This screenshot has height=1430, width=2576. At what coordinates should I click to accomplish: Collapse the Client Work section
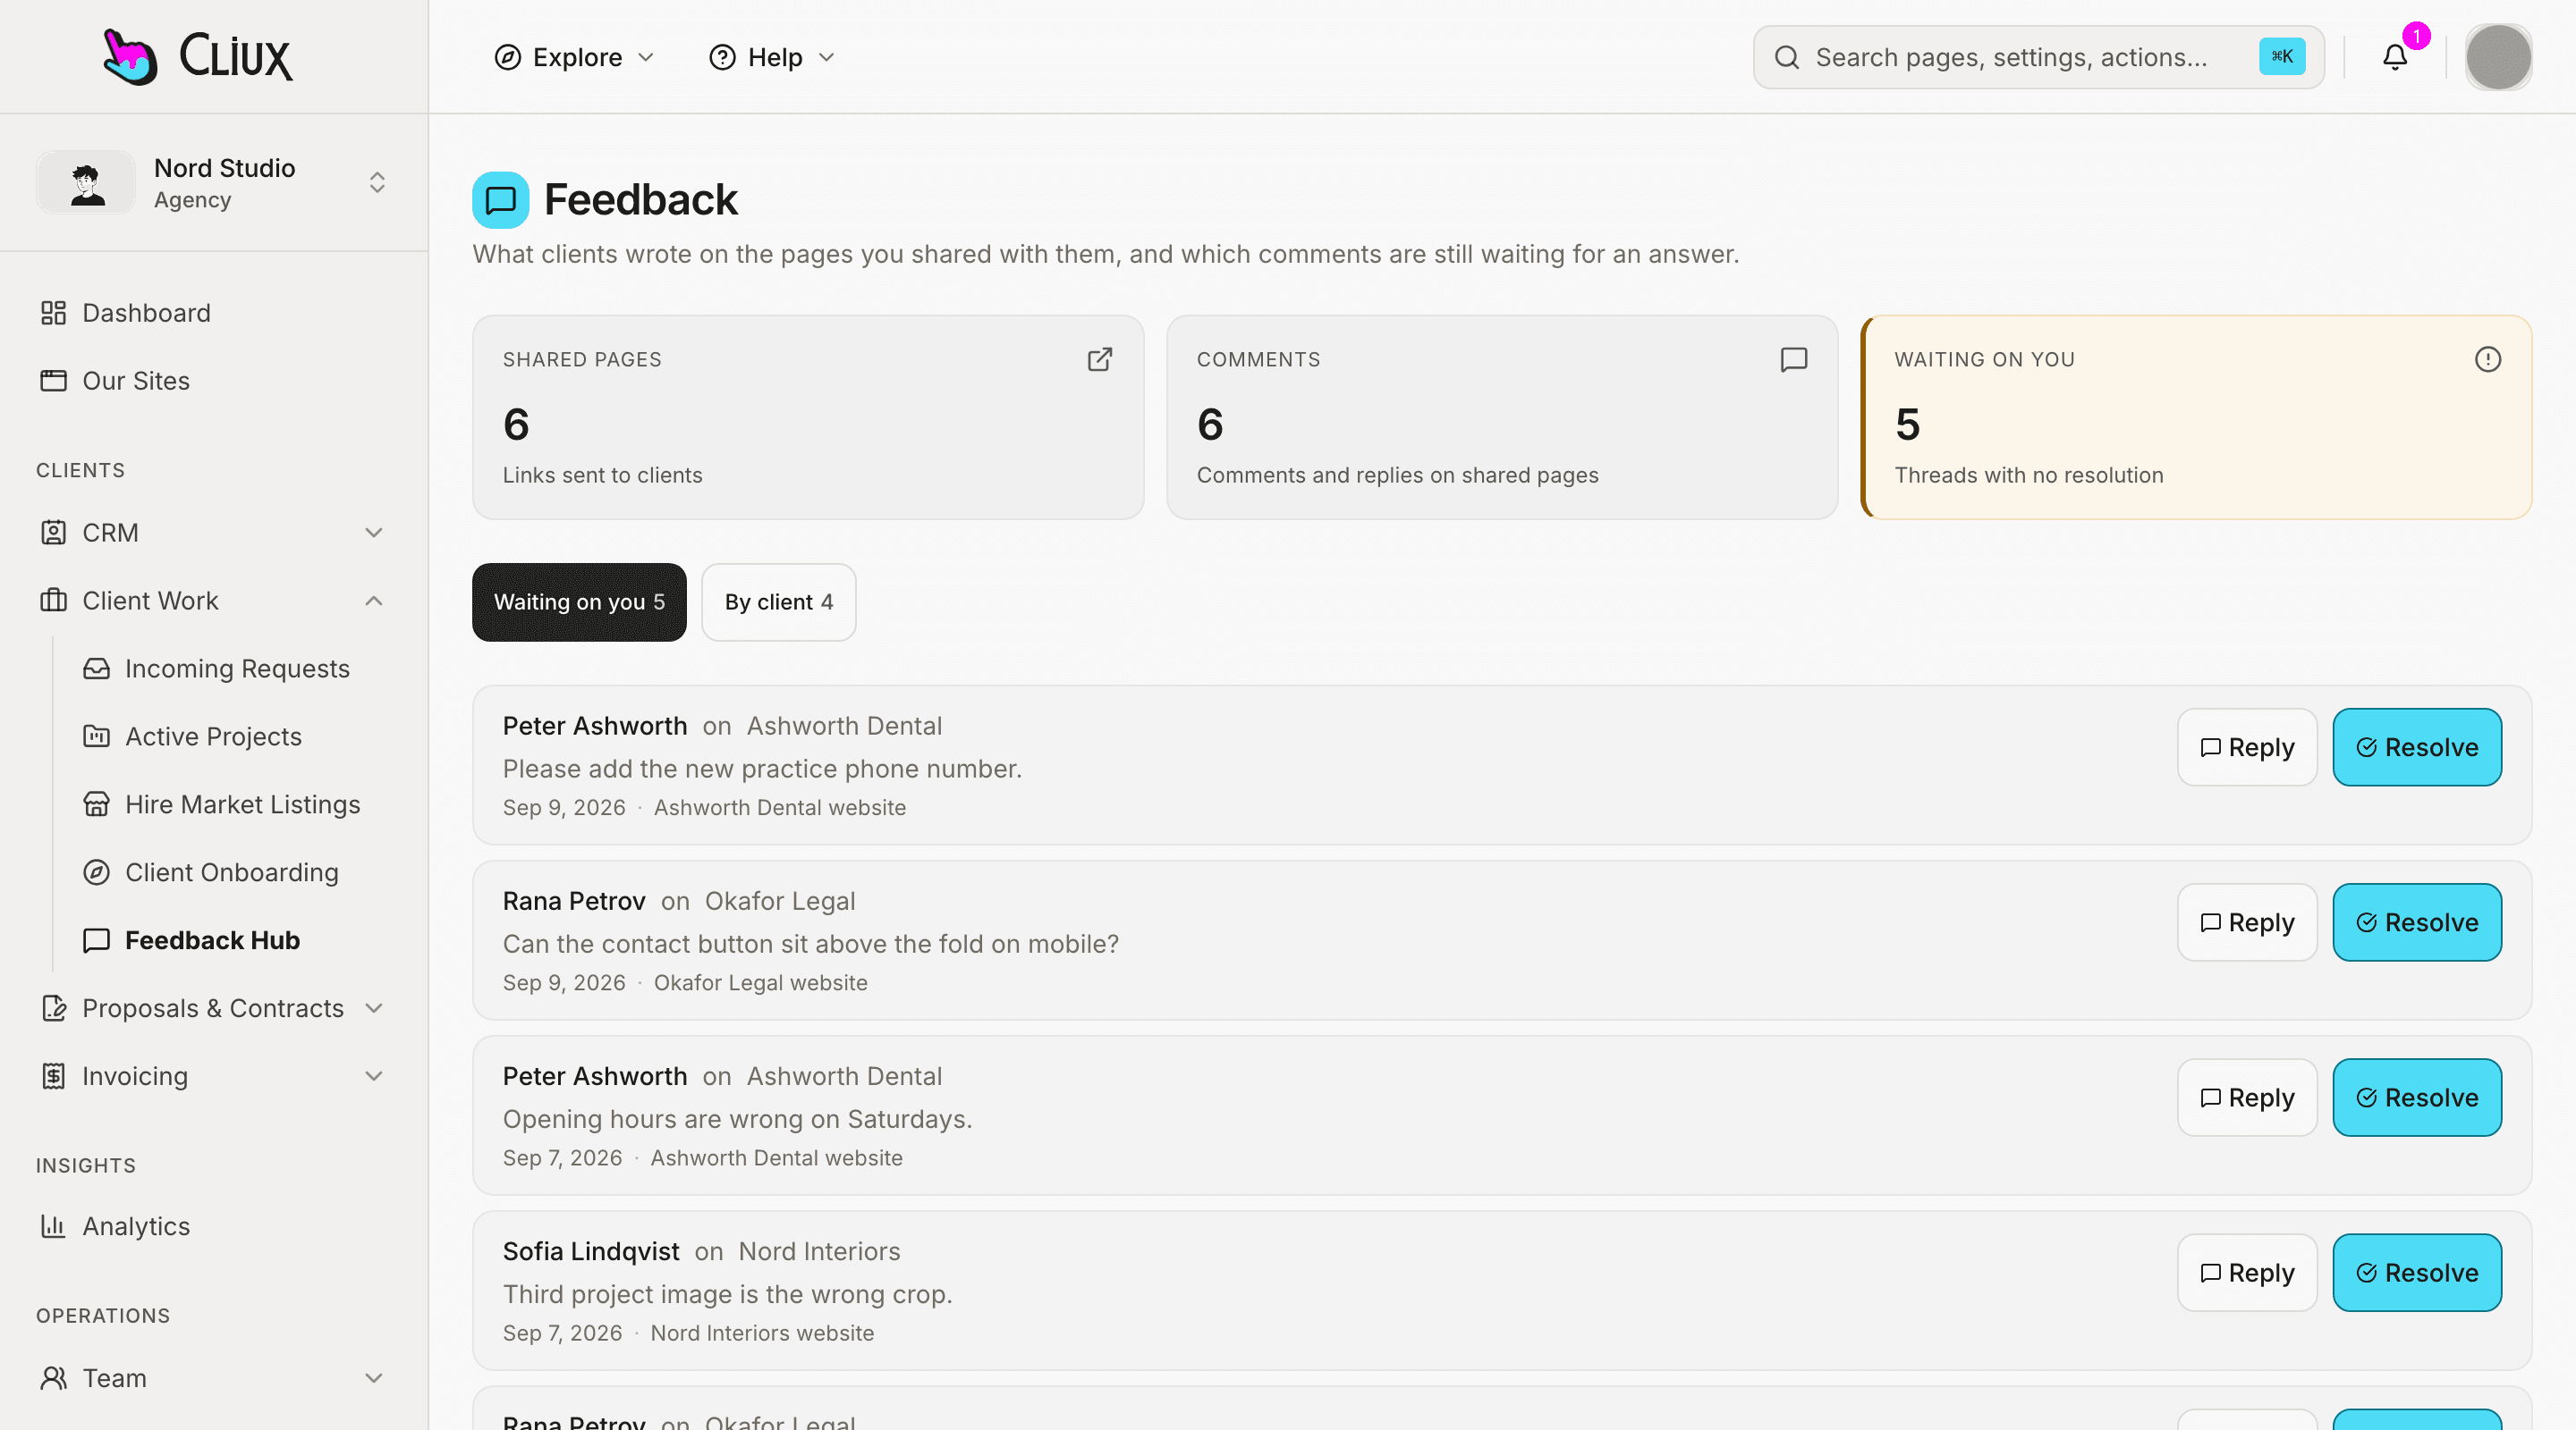click(214, 601)
